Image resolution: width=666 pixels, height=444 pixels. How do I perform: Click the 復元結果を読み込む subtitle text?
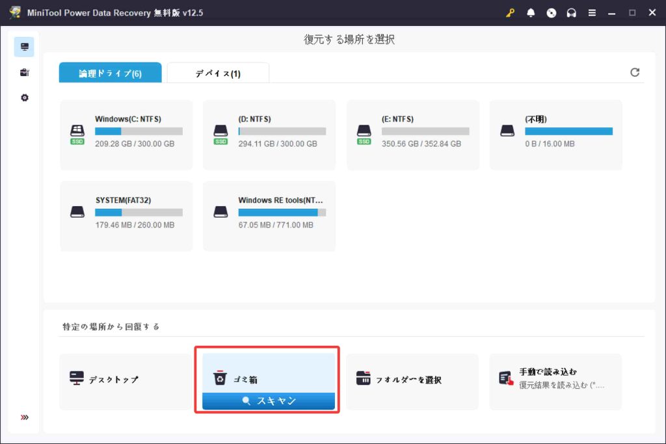[x=561, y=385]
